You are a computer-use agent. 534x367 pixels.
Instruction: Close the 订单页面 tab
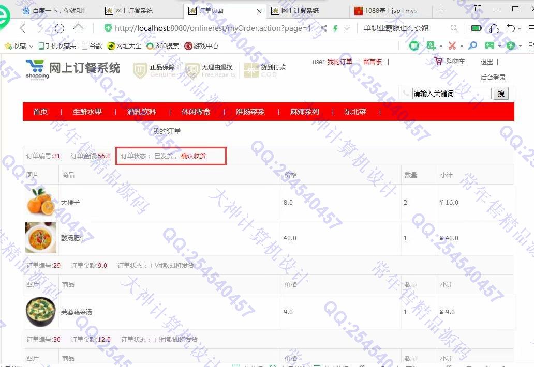(259, 11)
